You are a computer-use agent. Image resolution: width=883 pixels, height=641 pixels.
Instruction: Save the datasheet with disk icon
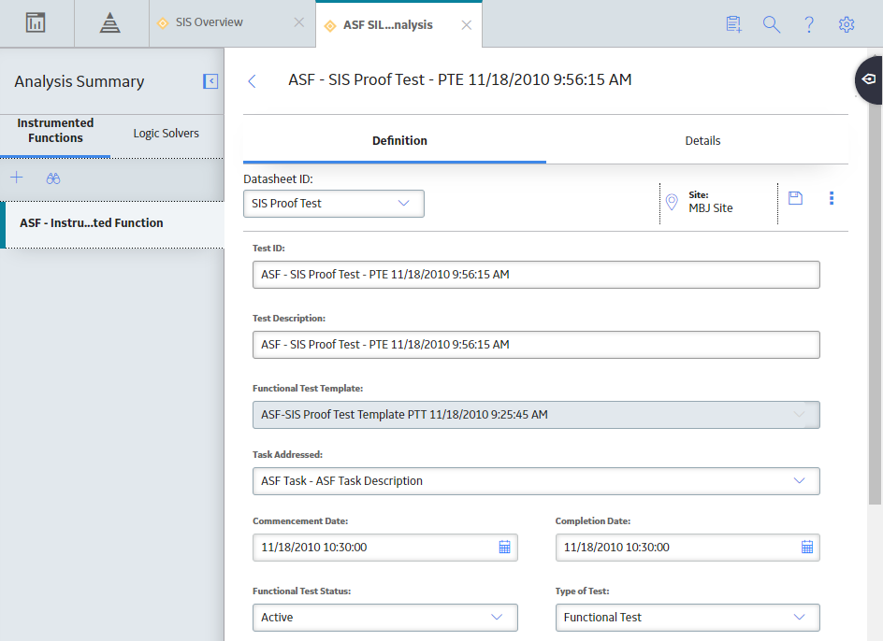[795, 198]
